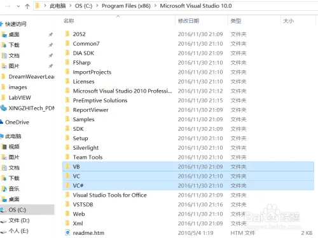Open DreamWeaverLea folder in navigation pane
The height and width of the screenshot is (238, 318).
click(x=31, y=77)
